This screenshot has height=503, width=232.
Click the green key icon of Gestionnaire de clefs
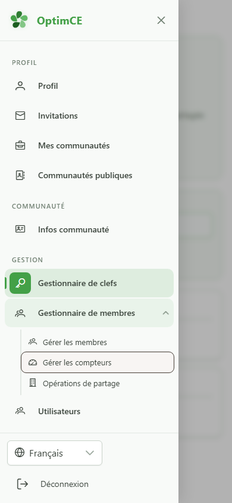click(x=20, y=283)
